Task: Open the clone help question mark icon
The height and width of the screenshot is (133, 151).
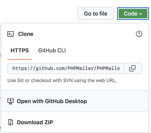Action: [x=139, y=34]
